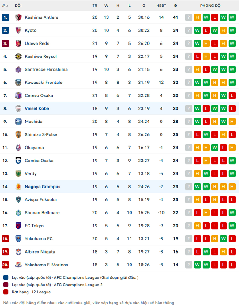
Task: Click Kyoto's red L result badge
Action: (206, 30)
